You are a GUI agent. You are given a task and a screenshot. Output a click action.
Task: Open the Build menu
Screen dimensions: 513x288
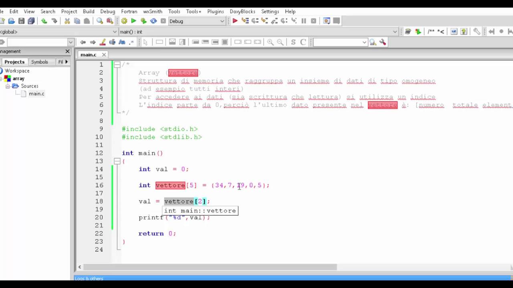click(x=89, y=12)
